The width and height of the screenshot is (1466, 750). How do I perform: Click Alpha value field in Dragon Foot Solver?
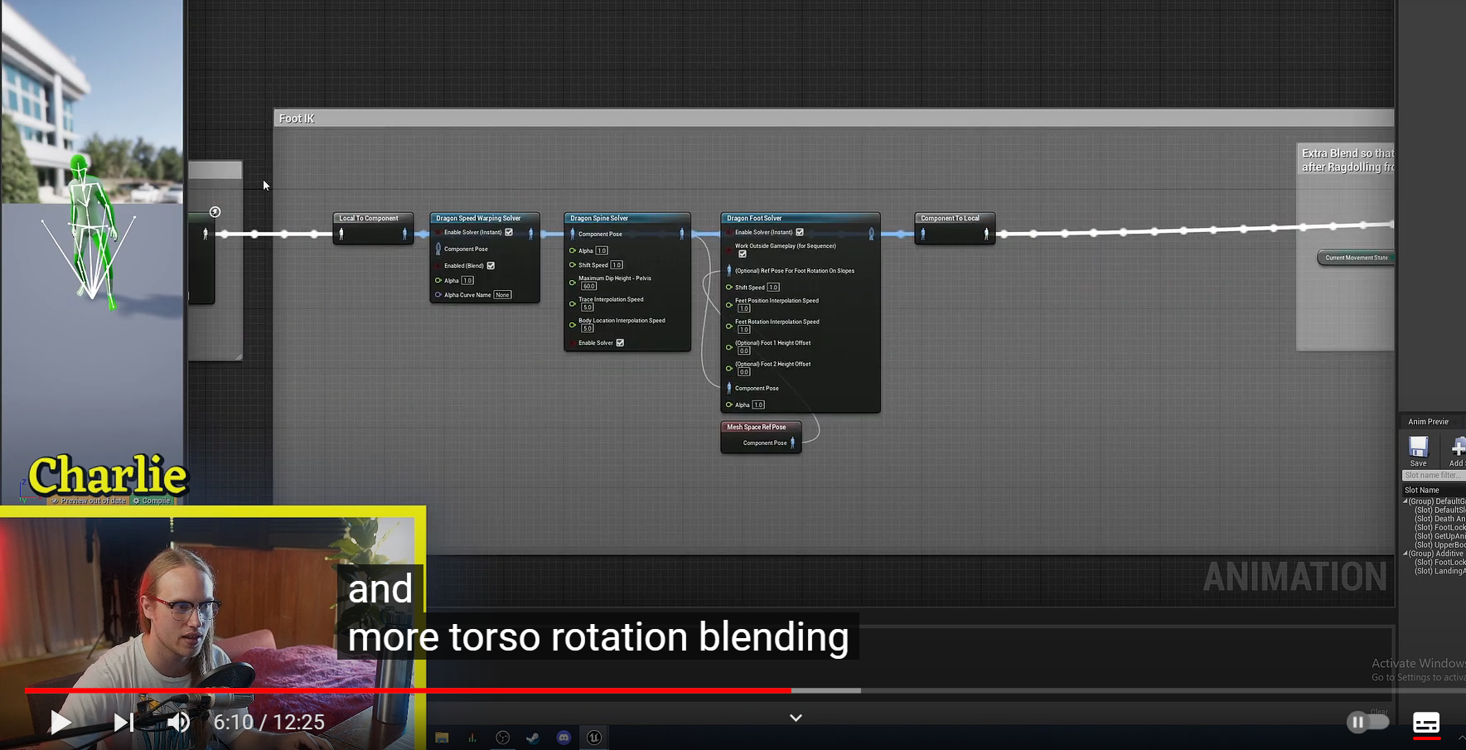pyautogui.click(x=758, y=404)
